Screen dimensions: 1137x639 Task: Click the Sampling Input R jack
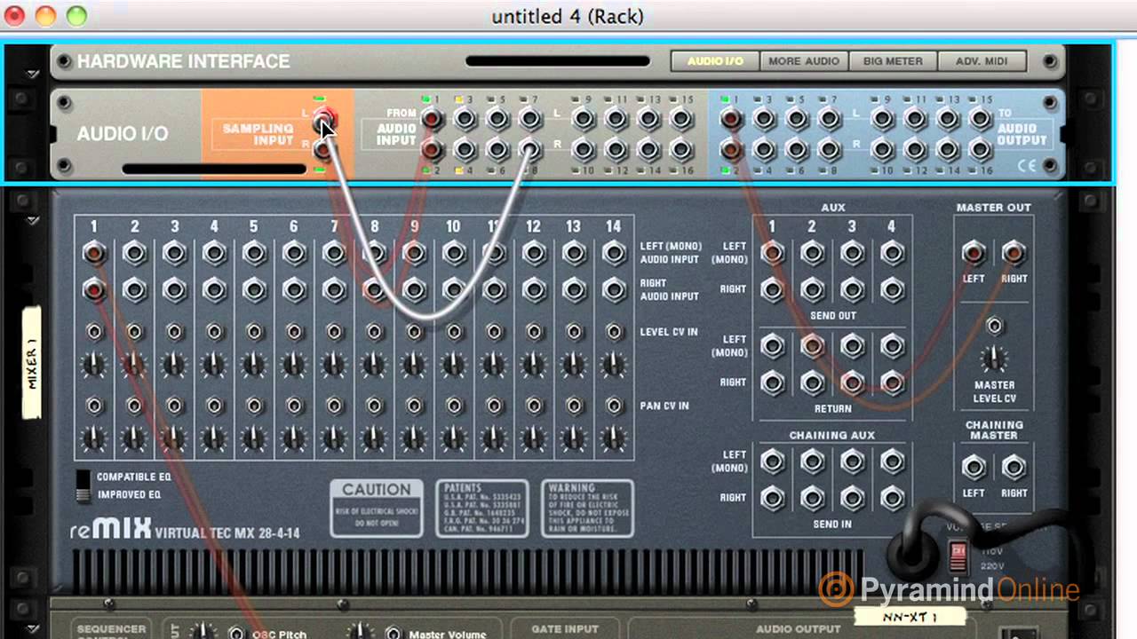pyautogui.click(x=324, y=149)
